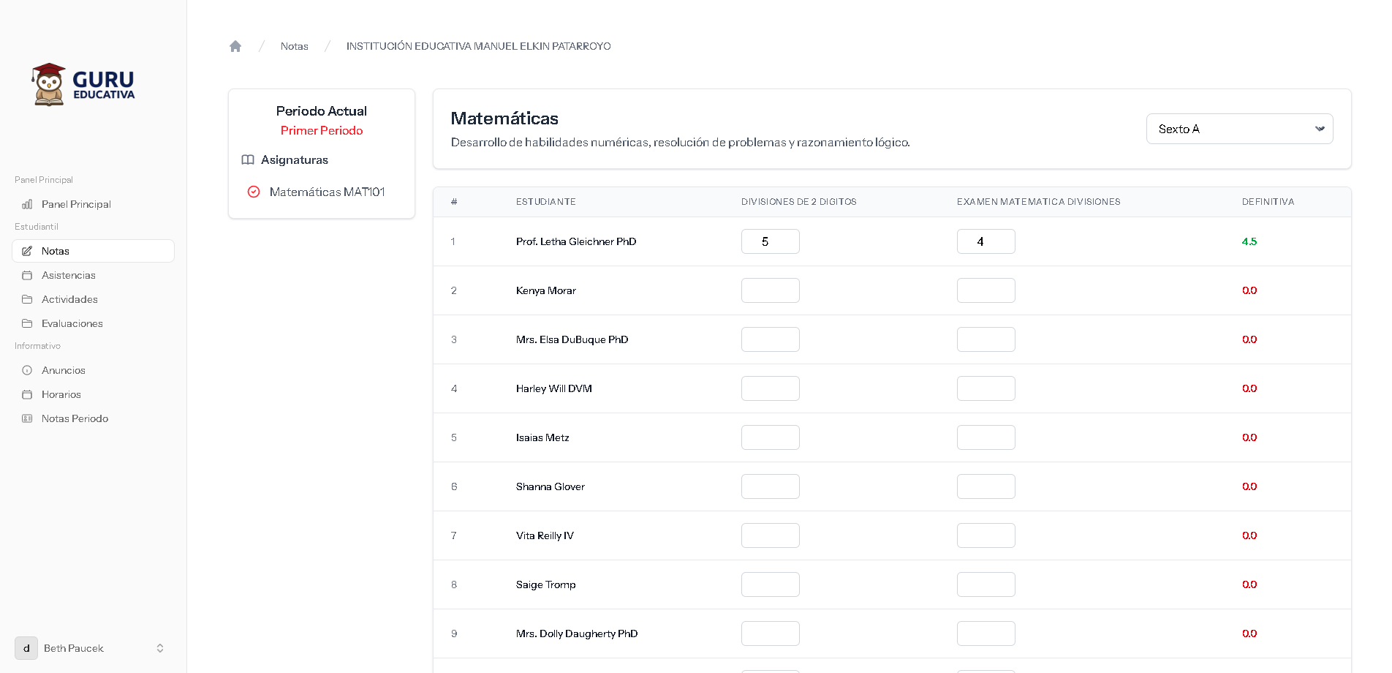The width and height of the screenshot is (1392, 673).
Task: Click the Asistencias calendar icon
Action: click(27, 275)
